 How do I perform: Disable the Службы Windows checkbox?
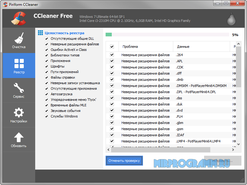point(47,117)
